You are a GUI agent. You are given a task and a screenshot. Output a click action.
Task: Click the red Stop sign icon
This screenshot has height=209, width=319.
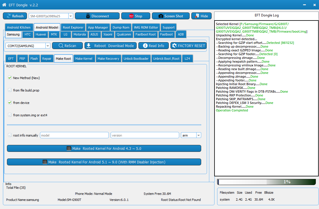[x=131, y=16]
